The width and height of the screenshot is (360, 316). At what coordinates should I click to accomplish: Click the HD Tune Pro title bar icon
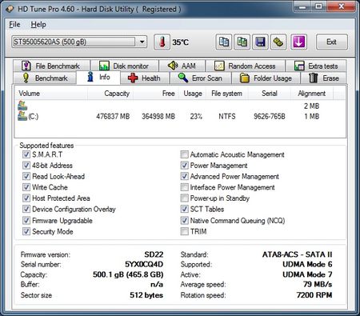[10, 9]
